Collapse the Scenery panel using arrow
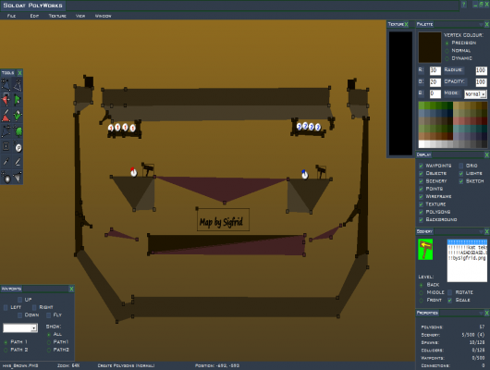This screenshot has width=490, height=370. [481, 231]
